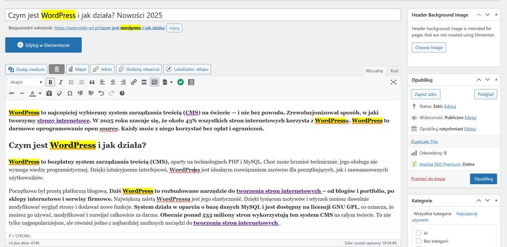Apply italic formatting
Viewport: 507px width, 247px height.
click(x=60, y=82)
